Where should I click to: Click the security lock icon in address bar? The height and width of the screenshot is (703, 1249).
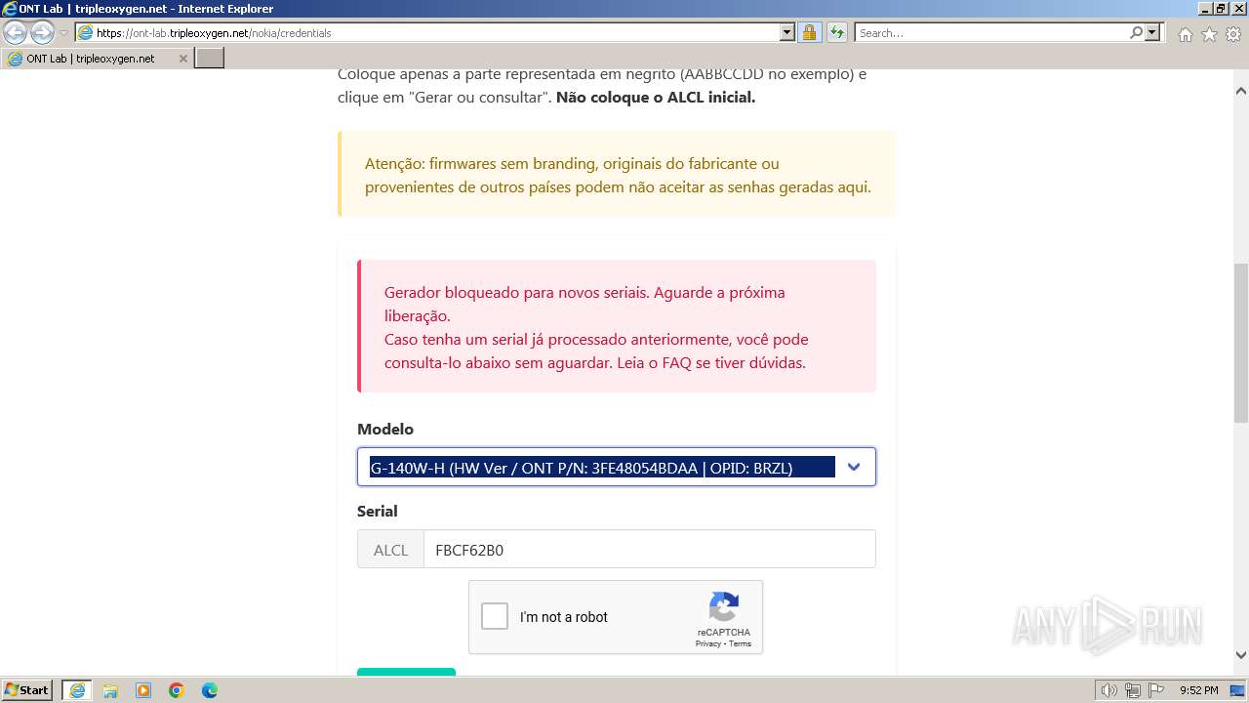pyautogui.click(x=809, y=32)
